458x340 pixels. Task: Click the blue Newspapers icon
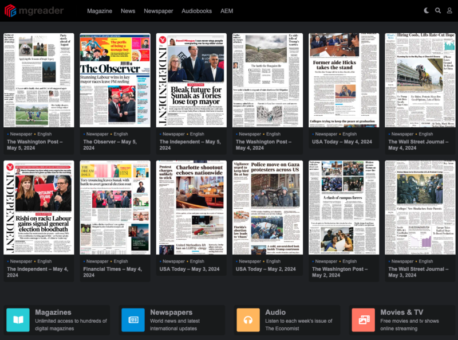coord(133,320)
